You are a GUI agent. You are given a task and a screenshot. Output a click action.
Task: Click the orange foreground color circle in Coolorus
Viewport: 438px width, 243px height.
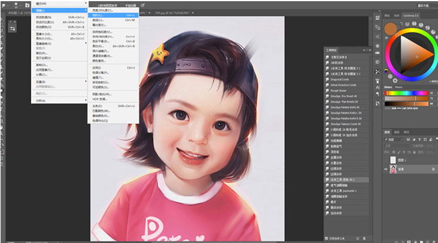click(391, 29)
